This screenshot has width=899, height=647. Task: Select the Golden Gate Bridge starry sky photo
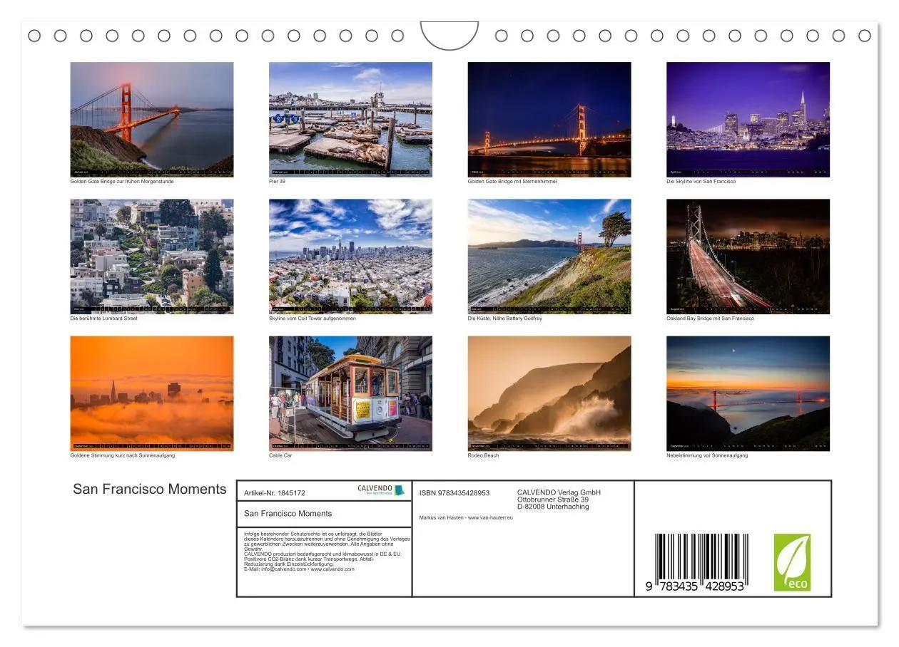point(549,119)
